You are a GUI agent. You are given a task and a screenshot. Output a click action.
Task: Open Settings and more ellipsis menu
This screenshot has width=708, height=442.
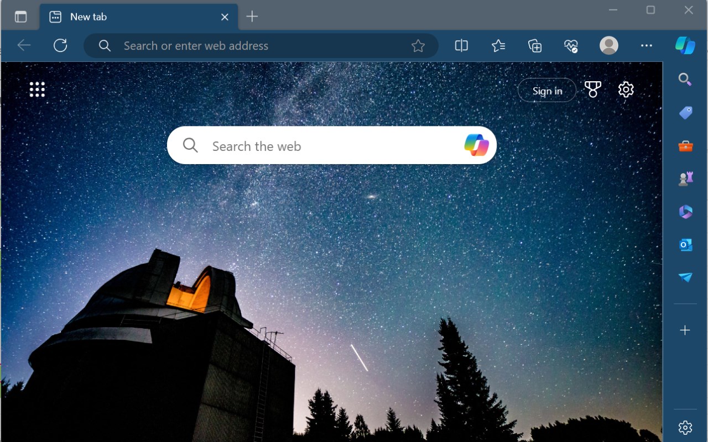(647, 45)
